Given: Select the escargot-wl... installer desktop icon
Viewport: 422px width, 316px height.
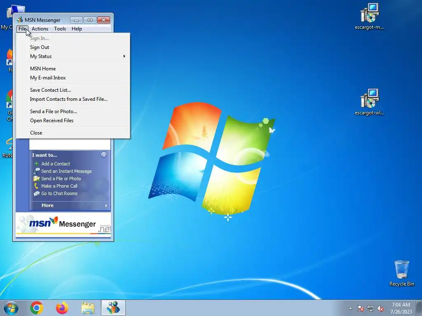Looking at the screenshot, I should pos(370,102).
